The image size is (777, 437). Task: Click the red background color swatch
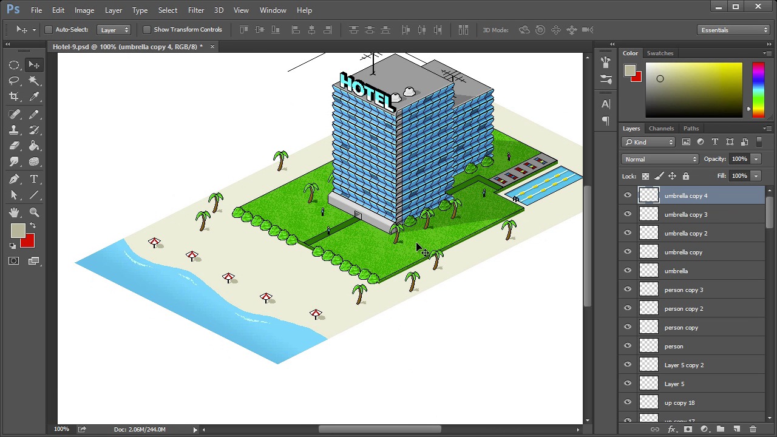[28, 243]
